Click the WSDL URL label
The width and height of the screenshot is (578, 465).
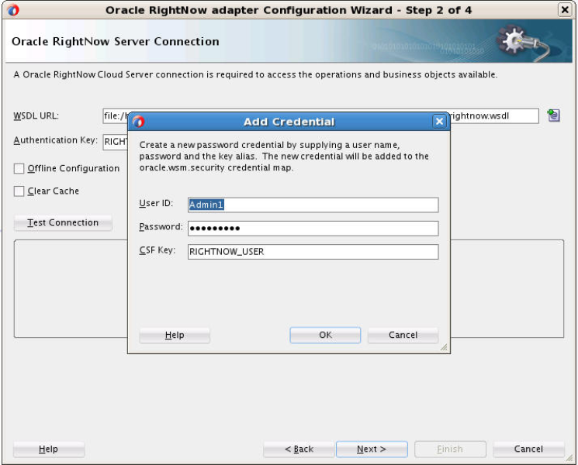pyautogui.click(x=36, y=115)
